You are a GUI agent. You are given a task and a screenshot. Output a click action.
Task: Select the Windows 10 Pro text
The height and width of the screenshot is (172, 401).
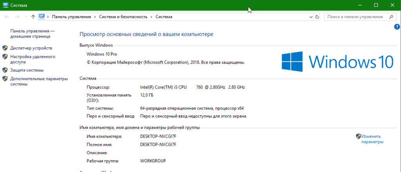pos(102,54)
